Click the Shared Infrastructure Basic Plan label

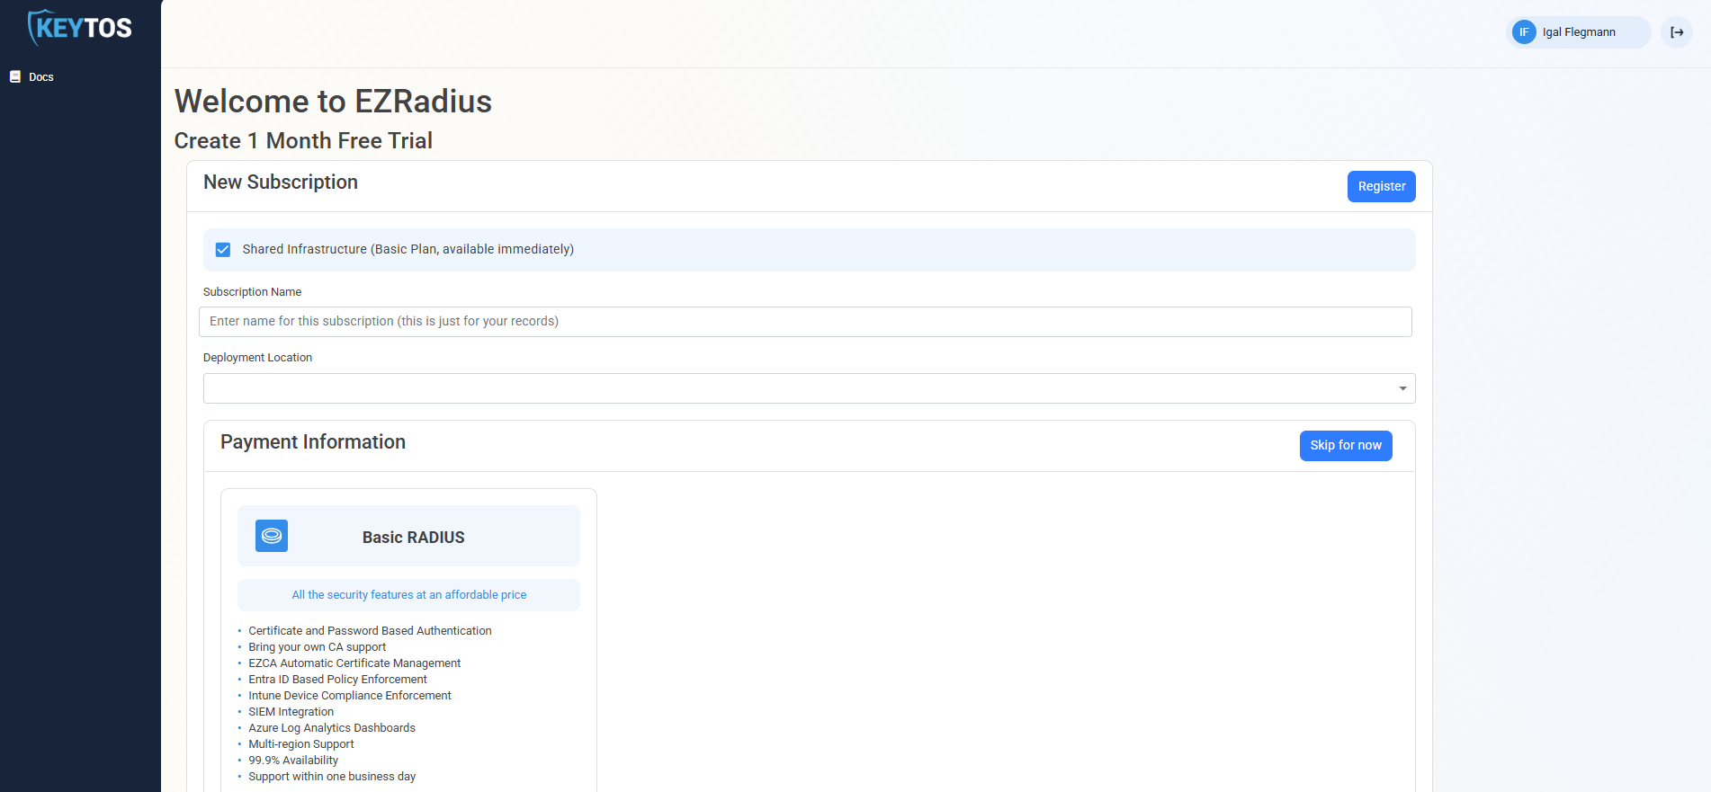coord(408,250)
